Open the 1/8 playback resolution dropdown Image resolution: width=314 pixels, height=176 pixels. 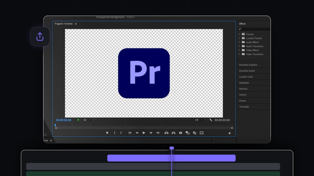[x=200, y=120]
